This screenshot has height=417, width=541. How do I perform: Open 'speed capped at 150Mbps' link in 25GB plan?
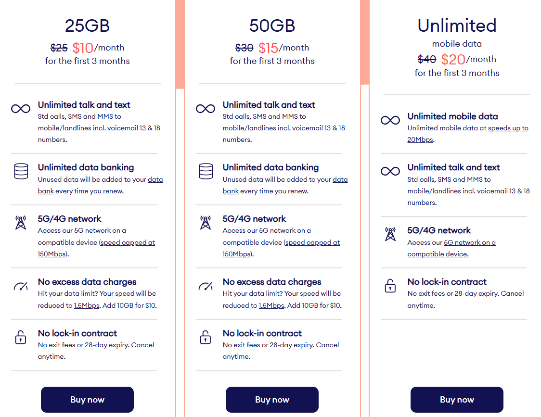[128, 242]
